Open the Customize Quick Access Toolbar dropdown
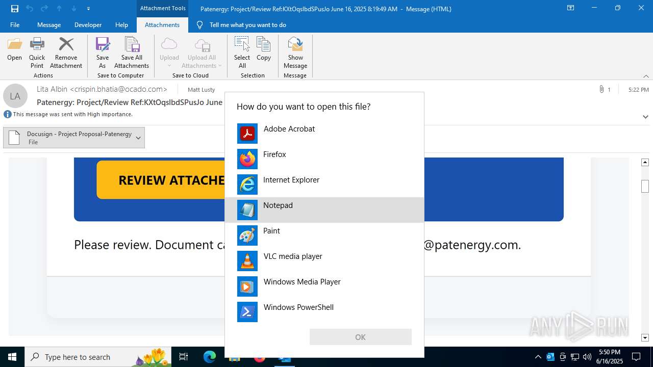Image resolution: width=653 pixels, height=367 pixels. [88, 9]
